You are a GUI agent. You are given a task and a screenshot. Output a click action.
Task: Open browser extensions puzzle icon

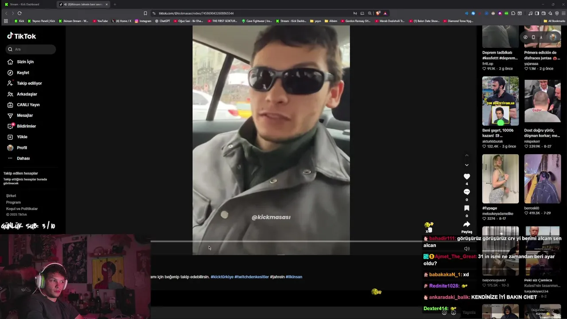pos(513,13)
